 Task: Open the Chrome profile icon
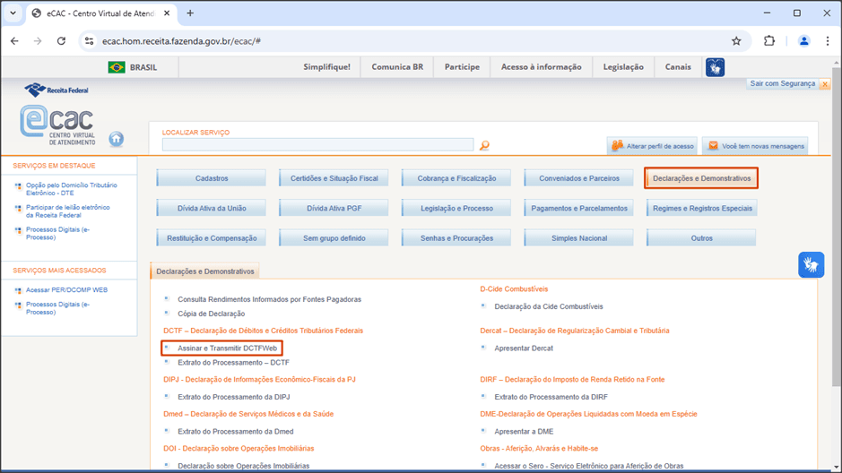coord(803,41)
